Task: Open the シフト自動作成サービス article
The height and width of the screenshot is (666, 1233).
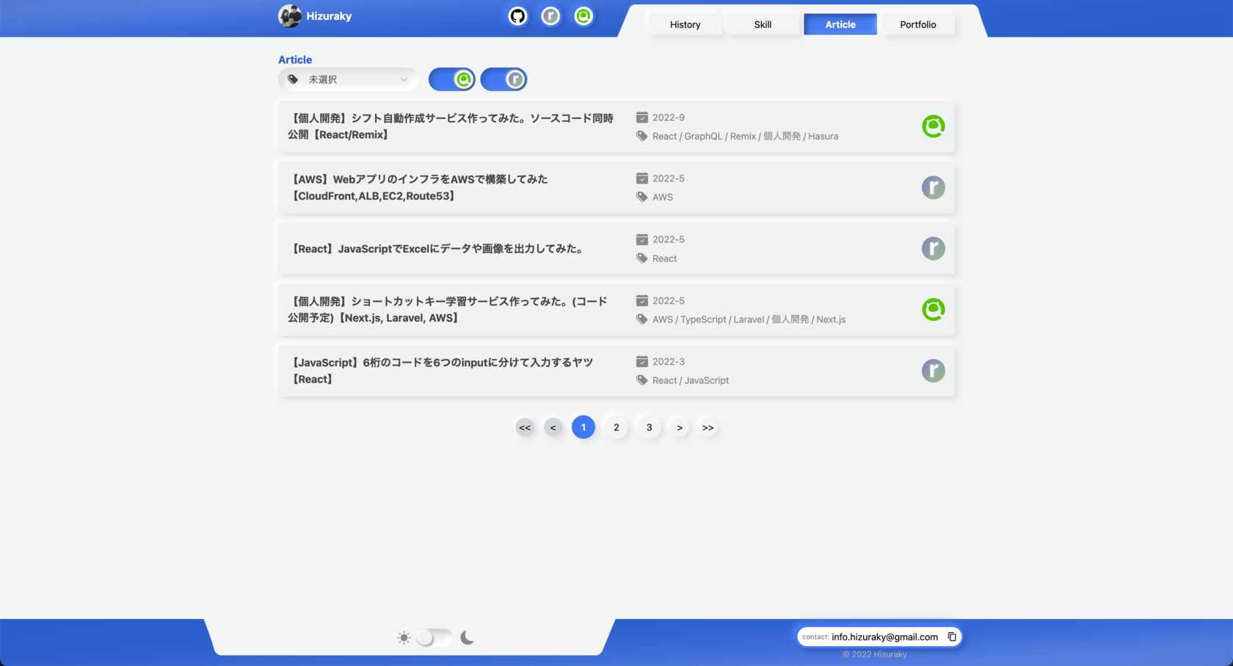Action: pyautogui.click(x=616, y=126)
